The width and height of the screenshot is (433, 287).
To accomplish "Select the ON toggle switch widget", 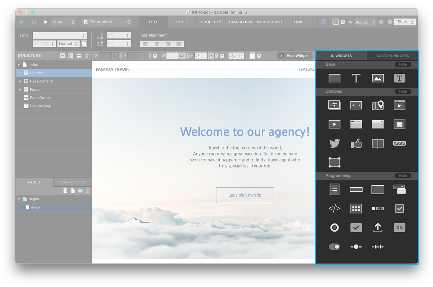I will [x=399, y=228].
